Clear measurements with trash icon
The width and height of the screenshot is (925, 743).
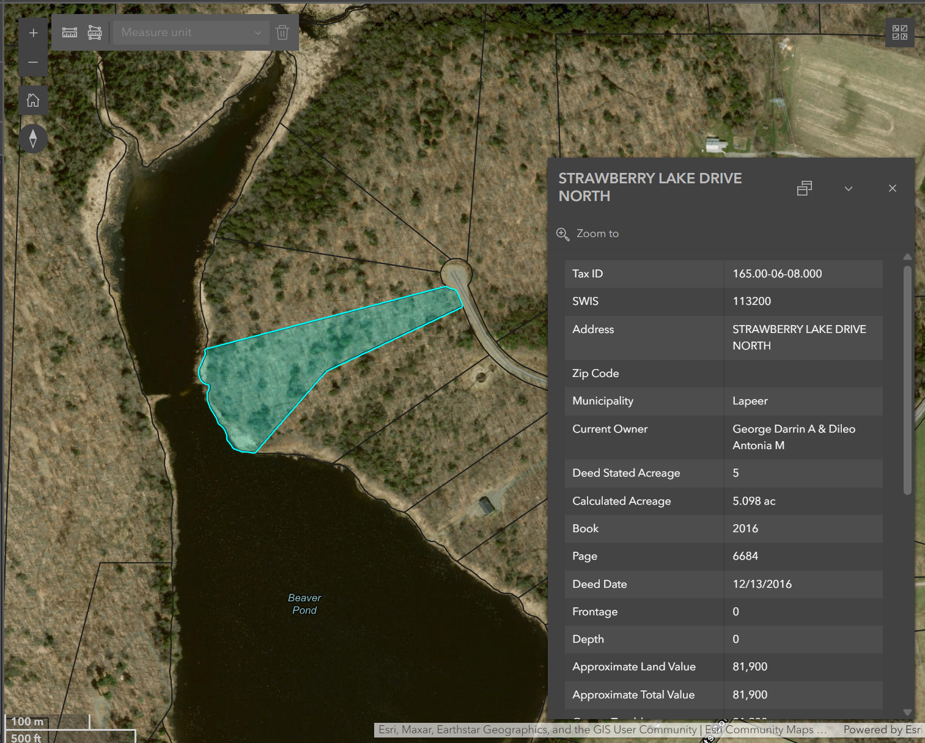click(x=282, y=32)
